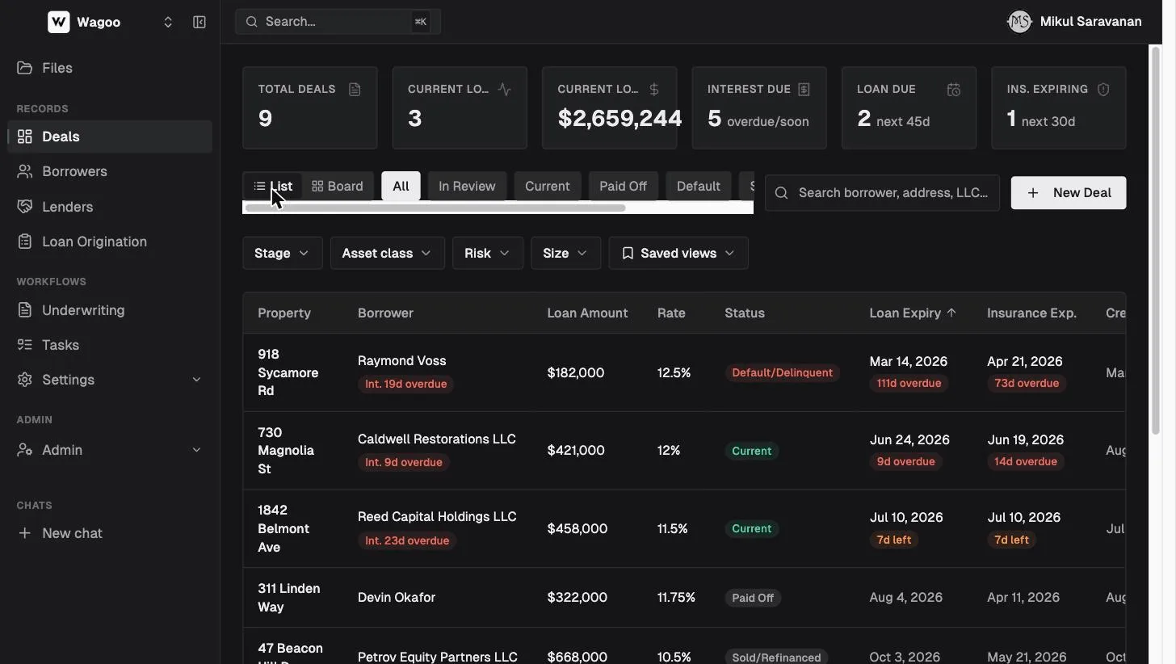Go to Loan Origination
The image size is (1176, 664).
pyautogui.click(x=110, y=242)
